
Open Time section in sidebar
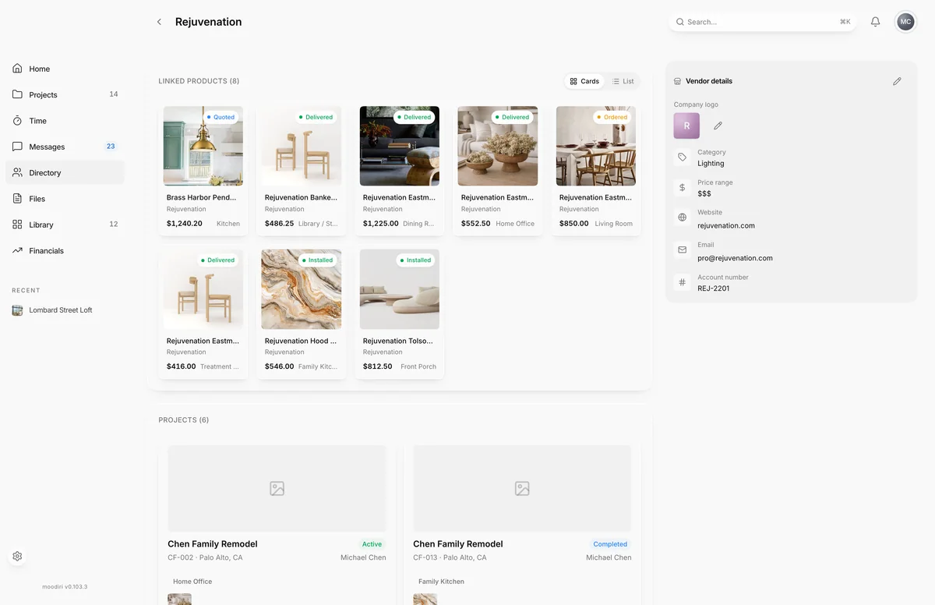pyautogui.click(x=65, y=121)
